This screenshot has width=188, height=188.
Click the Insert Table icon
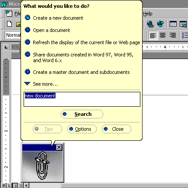[x=173, y=24]
